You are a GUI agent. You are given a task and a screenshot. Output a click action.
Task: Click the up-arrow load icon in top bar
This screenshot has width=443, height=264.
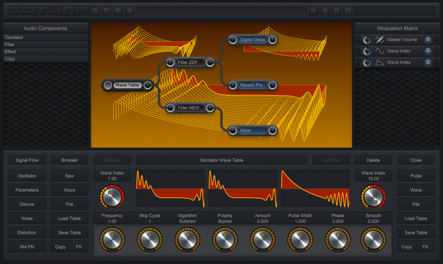point(325,11)
